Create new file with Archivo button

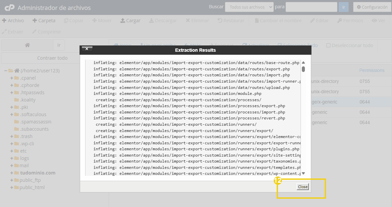[13, 21]
